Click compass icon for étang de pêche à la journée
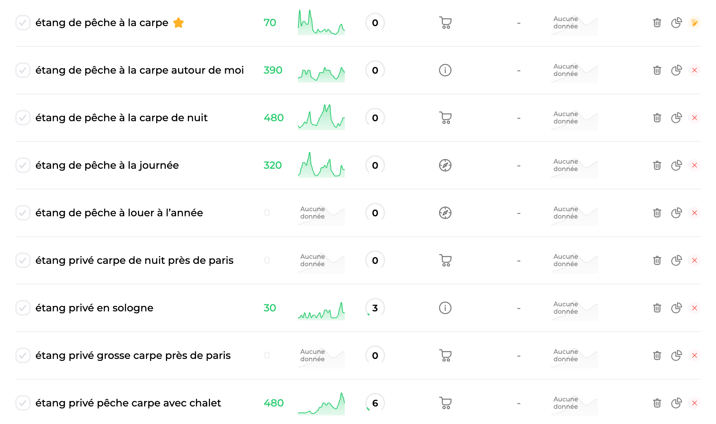 445,165
